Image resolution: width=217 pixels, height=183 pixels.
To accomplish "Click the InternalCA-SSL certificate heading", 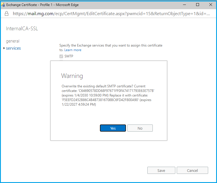I will (x=22, y=29).
